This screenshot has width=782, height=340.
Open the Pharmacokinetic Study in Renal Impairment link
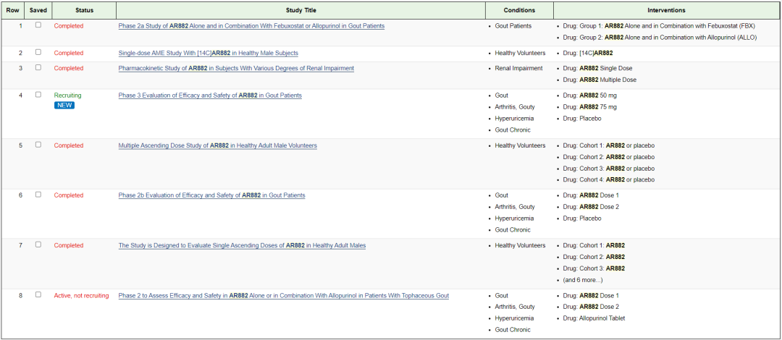coord(236,68)
